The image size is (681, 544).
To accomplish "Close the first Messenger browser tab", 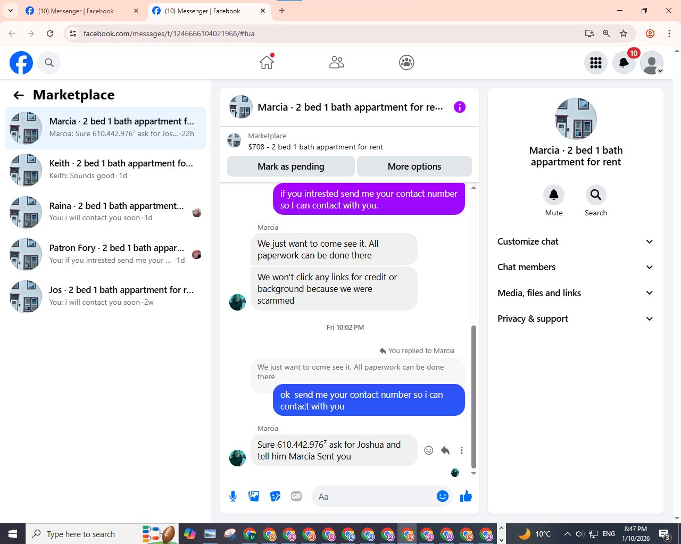I will tap(136, 11).
